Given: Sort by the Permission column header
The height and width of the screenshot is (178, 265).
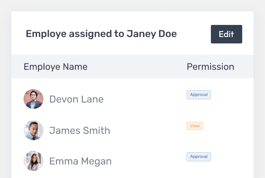Looking at the screenshot, I should pos(211,67).
